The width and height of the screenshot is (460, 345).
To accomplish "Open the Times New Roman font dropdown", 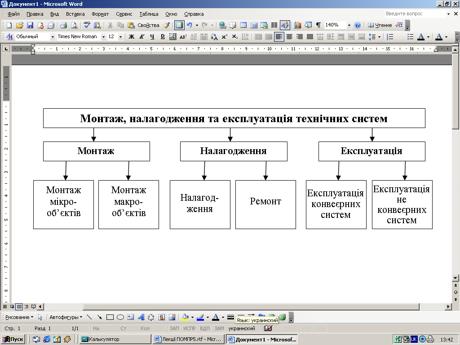I will (103, 37).
